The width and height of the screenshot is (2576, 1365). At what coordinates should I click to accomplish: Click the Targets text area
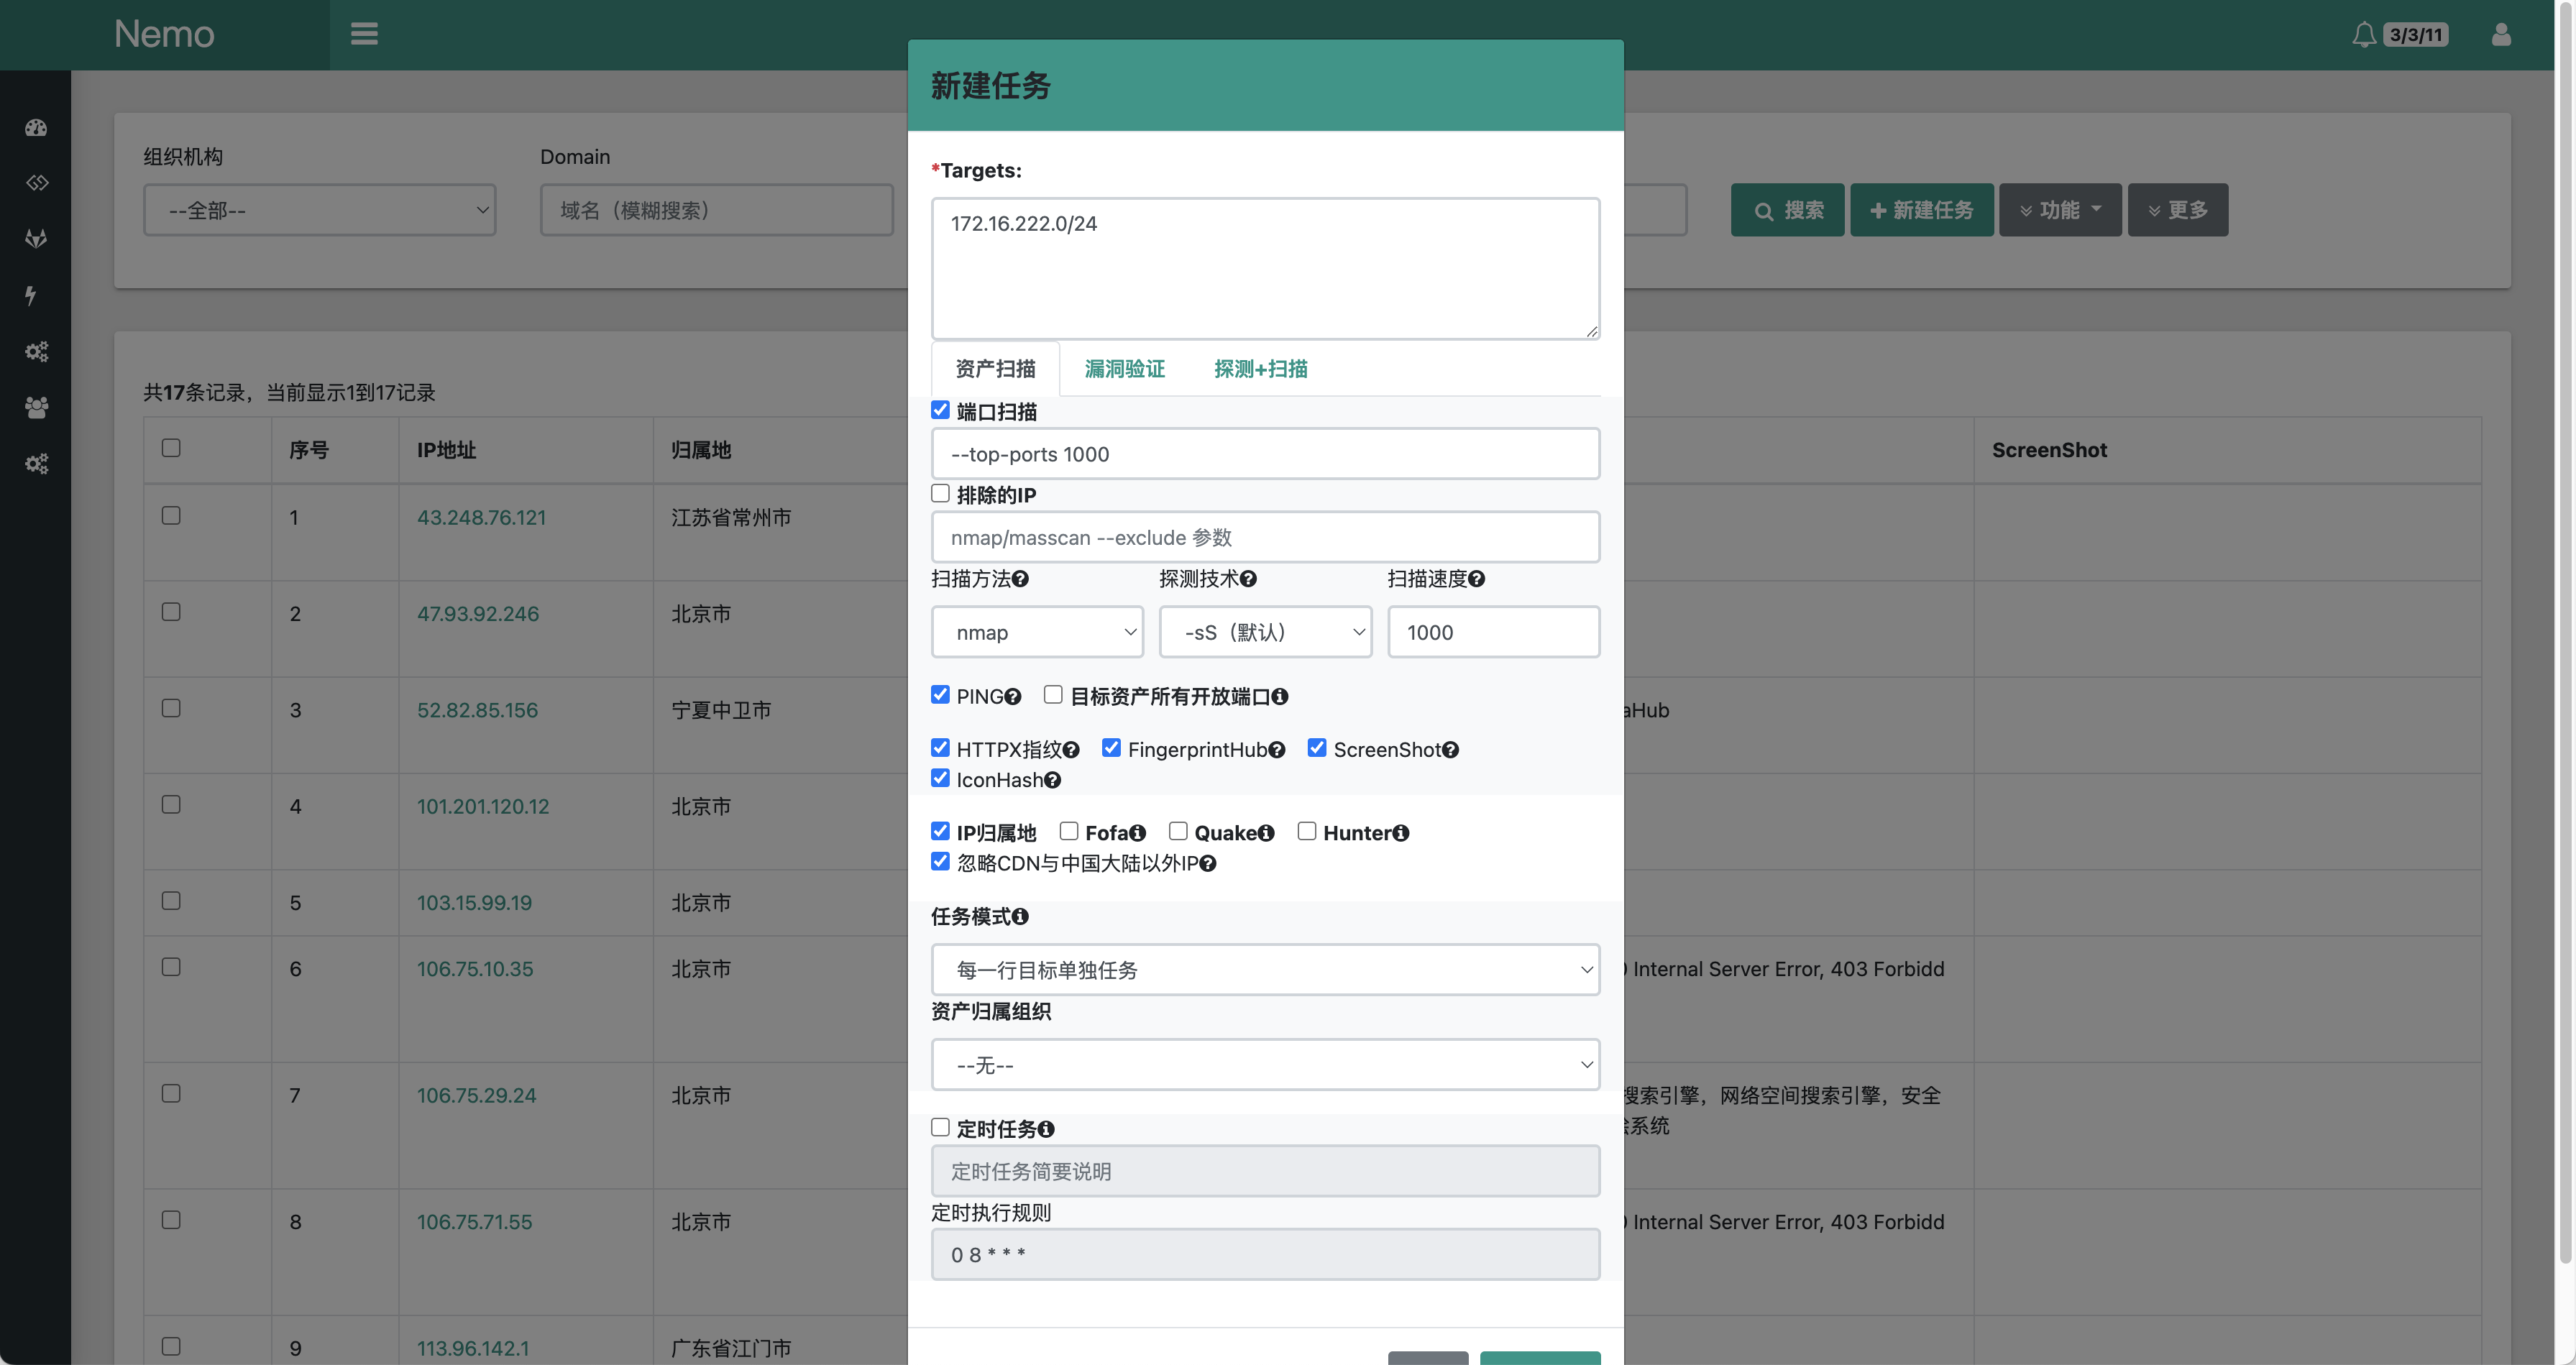[x=1265, y=268]
